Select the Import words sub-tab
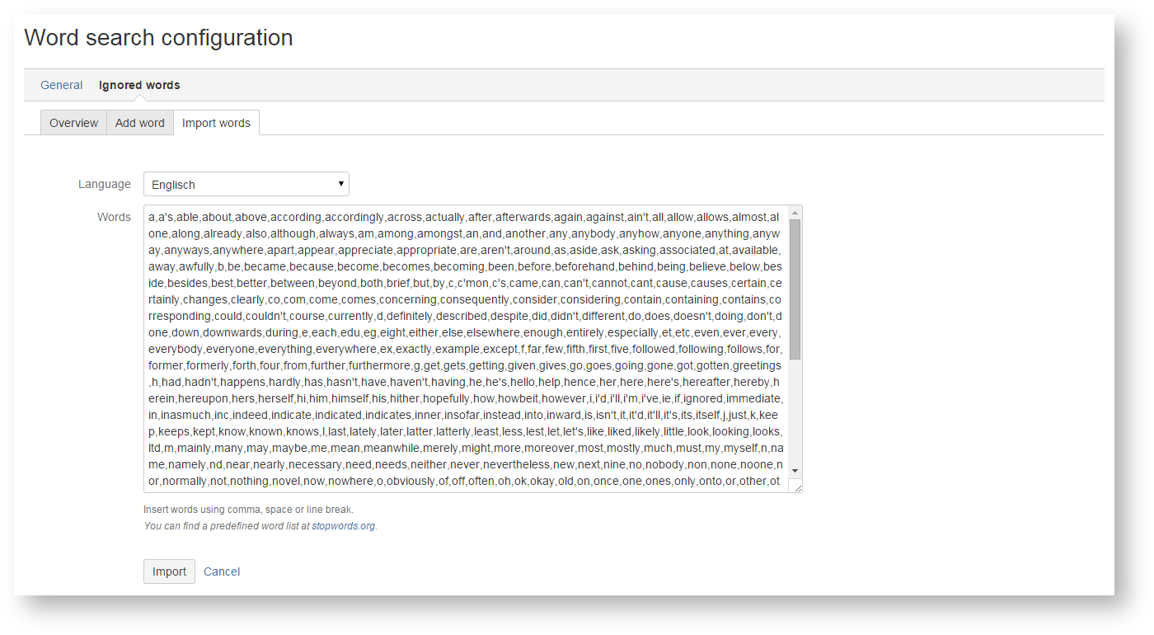Screen dimensions: 1154x635 tap(216, 123)
